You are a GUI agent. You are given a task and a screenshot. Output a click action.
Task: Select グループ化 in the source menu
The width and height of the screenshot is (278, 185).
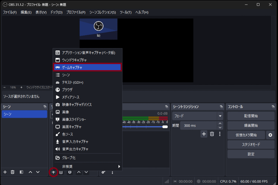pos(88,158)
